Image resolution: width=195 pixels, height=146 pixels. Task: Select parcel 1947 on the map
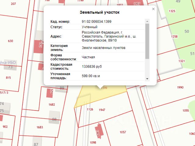click(x=102, y=110)
